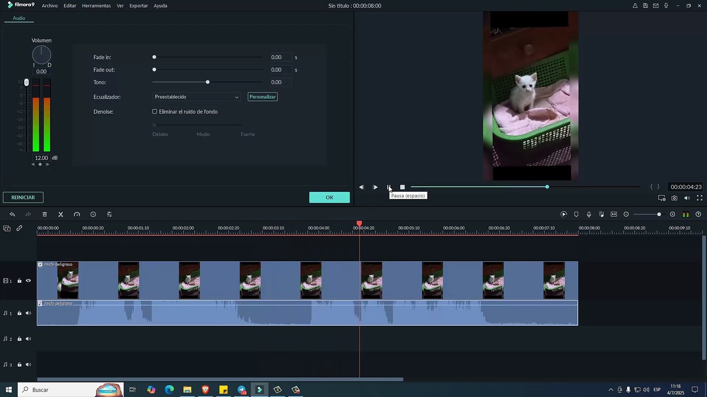Toggle the lock on audio track 2
707x397 pixels.
tap(19, 339)
